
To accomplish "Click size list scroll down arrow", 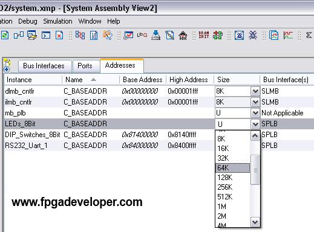I will [255, 222].
